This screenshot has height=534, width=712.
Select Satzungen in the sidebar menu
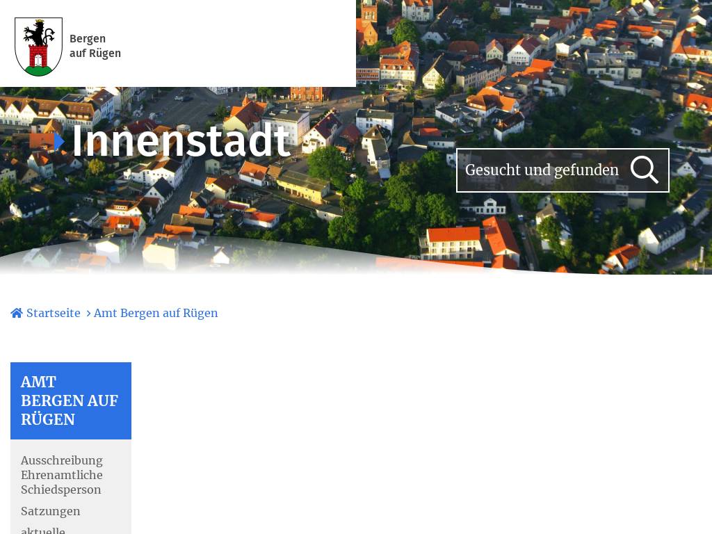click(x=51, y=511)
